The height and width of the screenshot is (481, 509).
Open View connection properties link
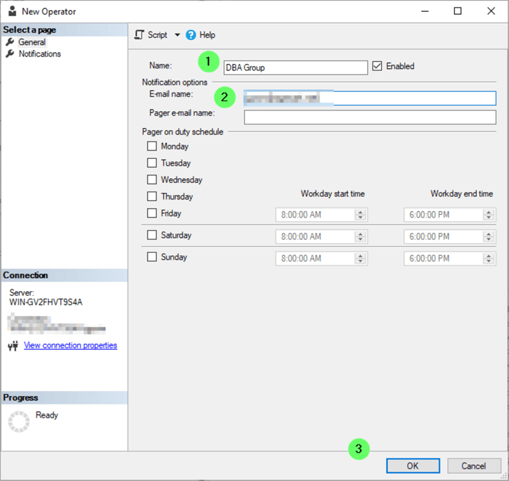coord(71,345)
